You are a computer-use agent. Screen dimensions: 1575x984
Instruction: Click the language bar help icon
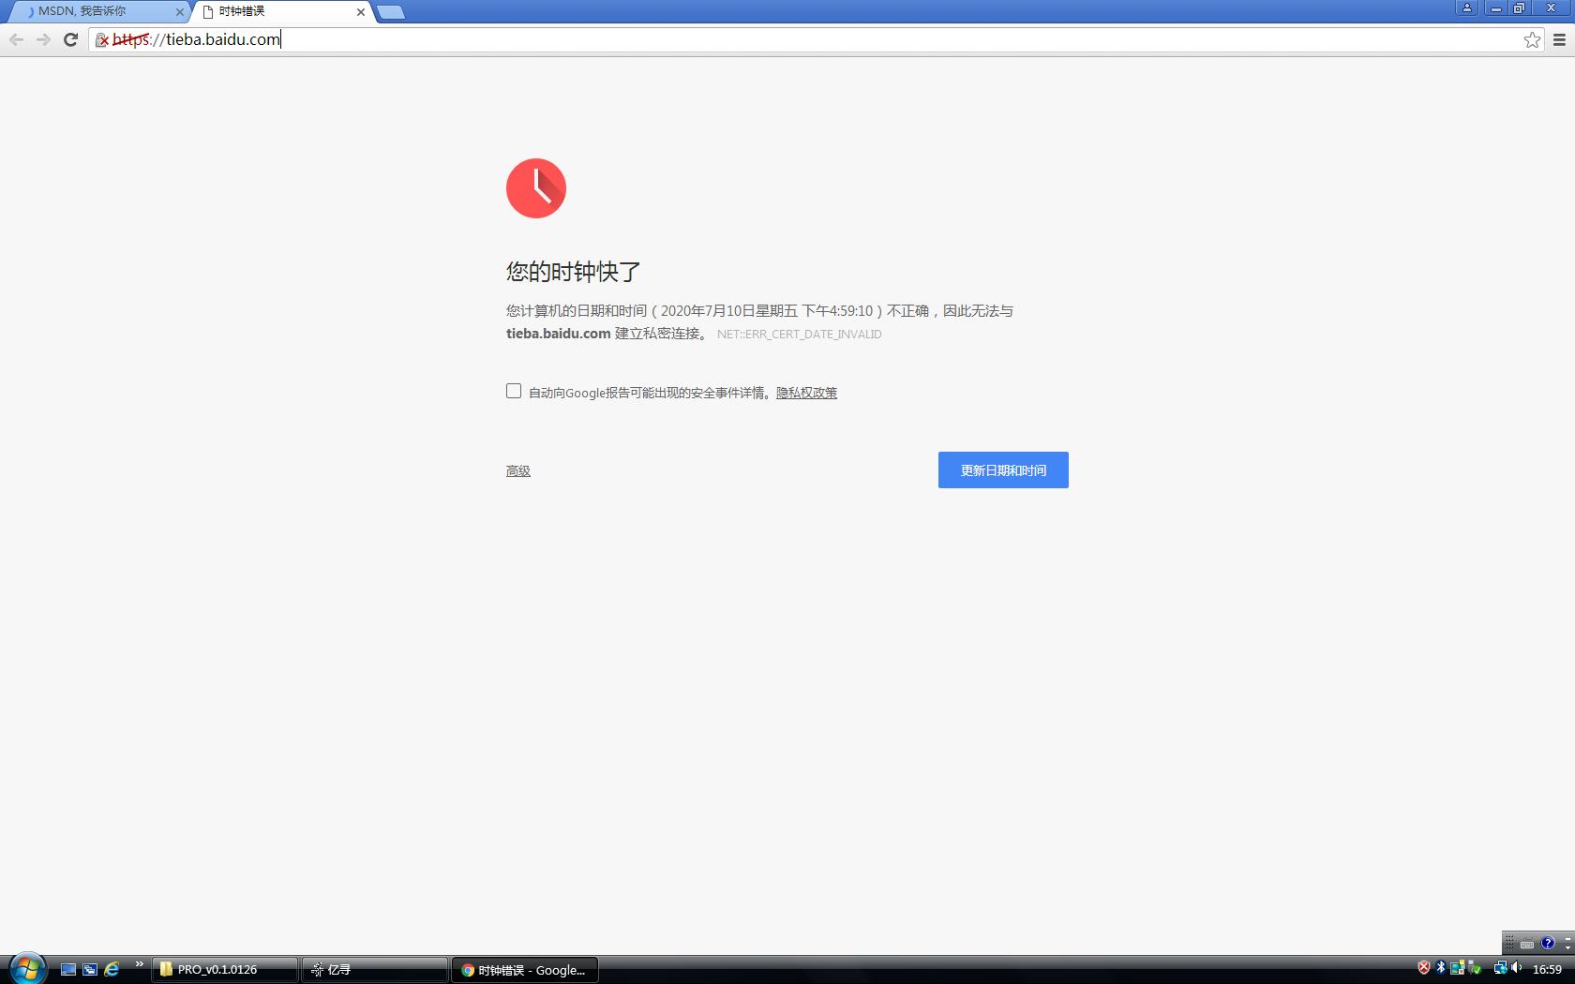1548,944
